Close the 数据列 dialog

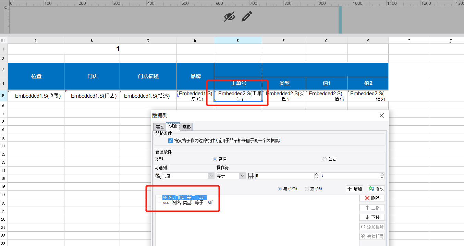[x=382, y=116]
